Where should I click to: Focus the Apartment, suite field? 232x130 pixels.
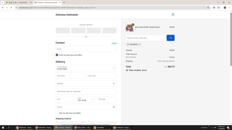click(x=86, y=91)
